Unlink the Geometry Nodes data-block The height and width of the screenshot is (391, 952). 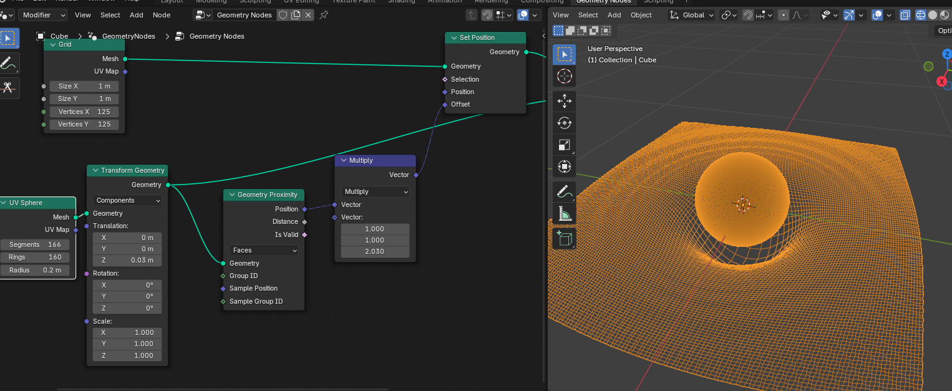tap(308, 15)
